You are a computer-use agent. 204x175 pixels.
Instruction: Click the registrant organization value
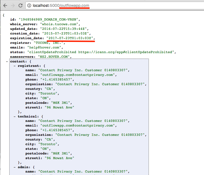100,84
